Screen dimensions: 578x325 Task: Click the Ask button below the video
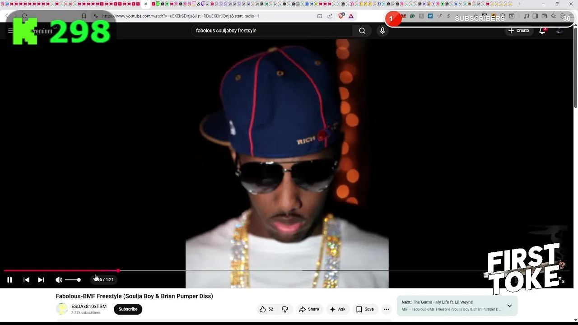tap(337, 309)
